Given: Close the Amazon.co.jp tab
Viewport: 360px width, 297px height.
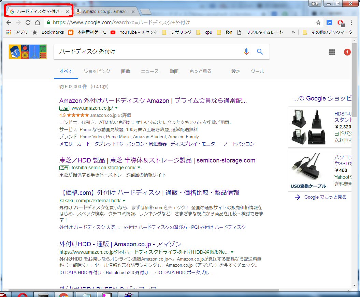Looking at the screenshot, I should point(133,12).
